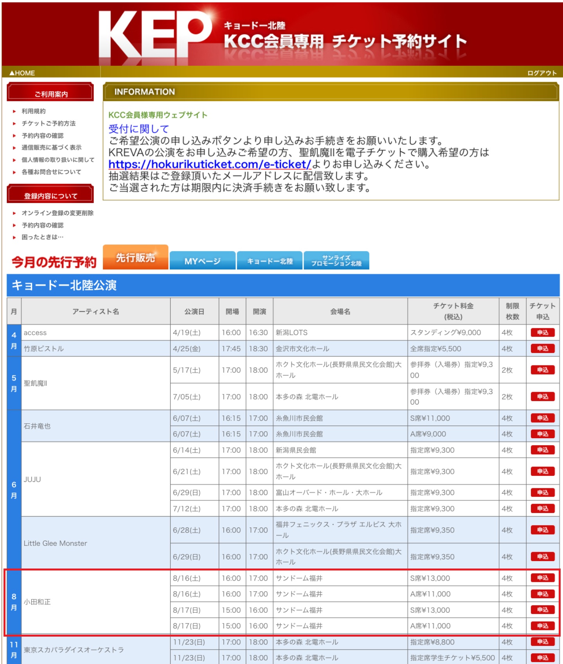Screen dimensions: 563x664
Task: Click 申込 for 小田和正 8/17 S席¥13,000
Action: click(x=543, y=610)
